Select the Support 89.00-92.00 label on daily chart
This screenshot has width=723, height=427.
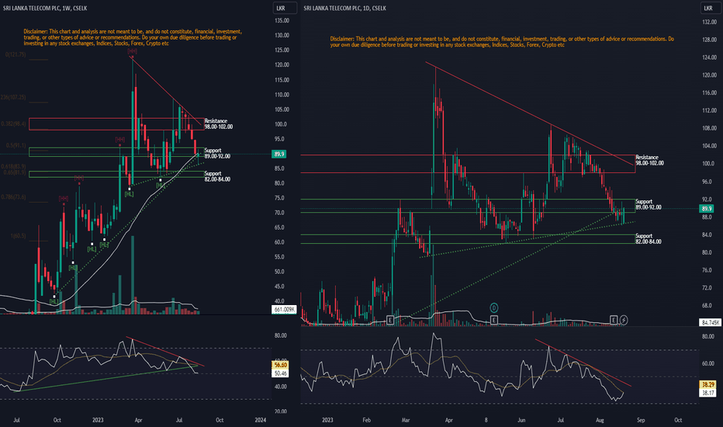[x=649, y=204]
